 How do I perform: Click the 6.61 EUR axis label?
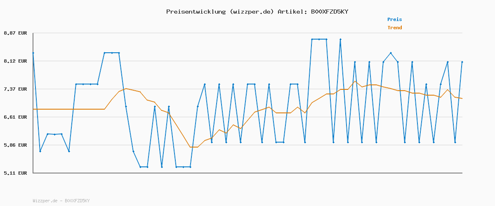point(15,117)
